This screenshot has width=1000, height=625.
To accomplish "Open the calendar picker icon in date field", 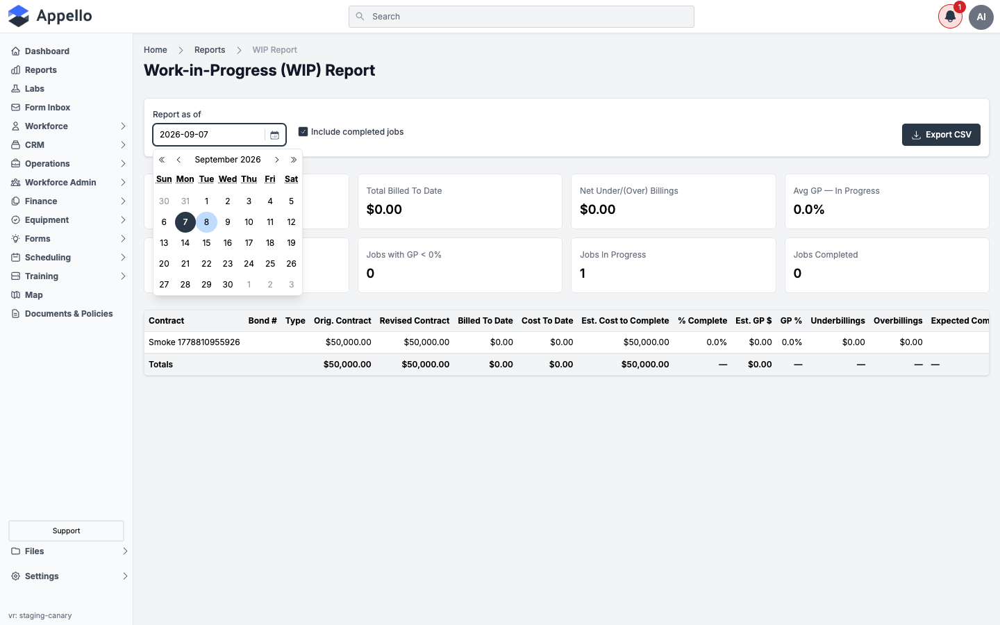I will [274, 135].
